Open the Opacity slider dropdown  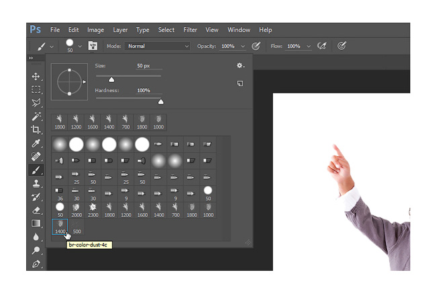click(243, 46)
